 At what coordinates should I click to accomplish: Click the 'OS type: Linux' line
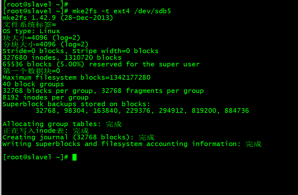pyautogui.click(x=31, y=31)
